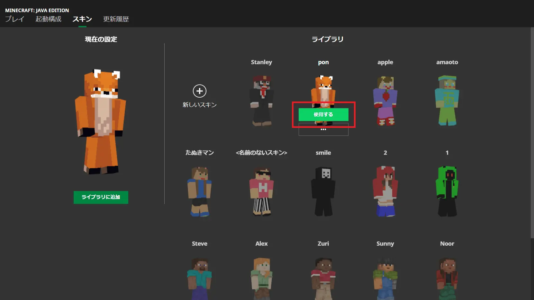Select the green hoodie skin named 1
This screenshot has height=300, width=534.
click(447, 191)
